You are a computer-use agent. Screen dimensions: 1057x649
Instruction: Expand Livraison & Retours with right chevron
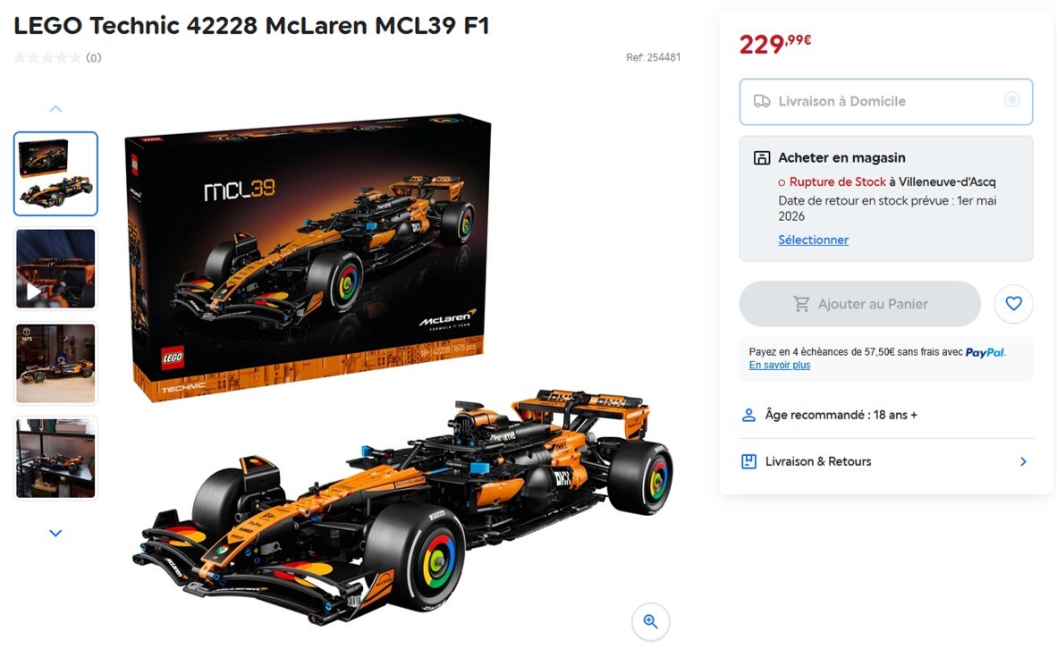[1023, 461]
